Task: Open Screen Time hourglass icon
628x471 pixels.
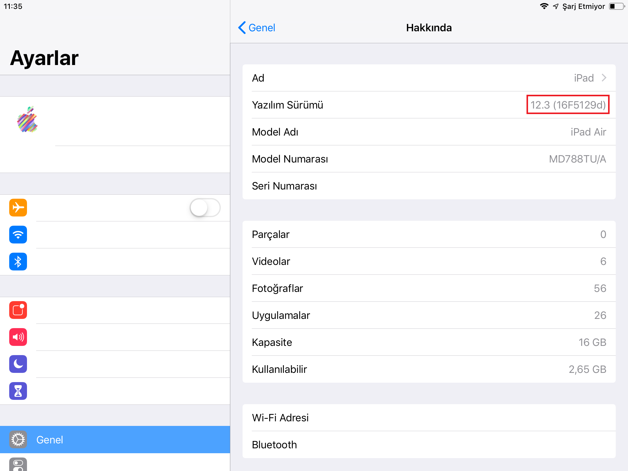Action: (x=18, y=391)
